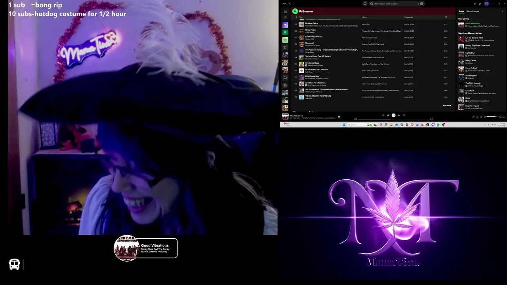Pause the current song
The height and width of the screenshot is (285, 507).
coord(393,115)
